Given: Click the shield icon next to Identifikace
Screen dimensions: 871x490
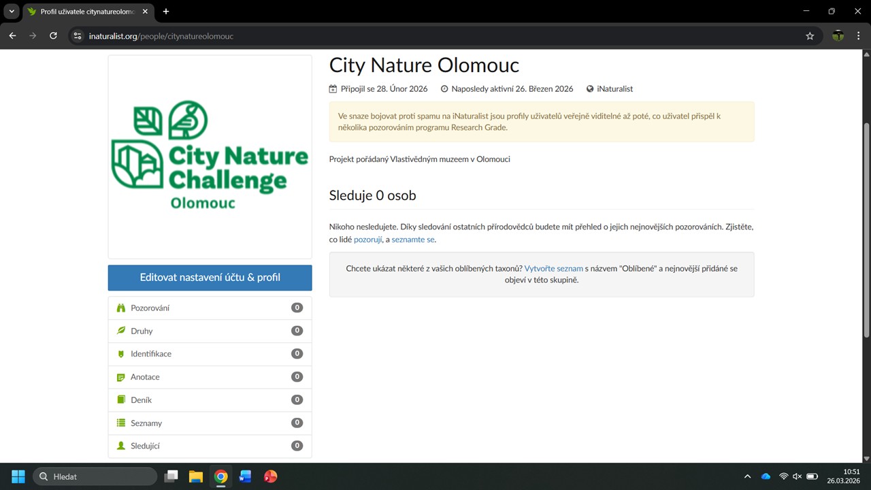Looking at the screenshot, I should point(121,354).
